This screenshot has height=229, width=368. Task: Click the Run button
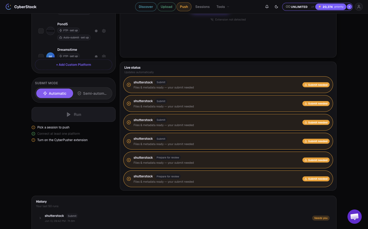click(74, 114)
